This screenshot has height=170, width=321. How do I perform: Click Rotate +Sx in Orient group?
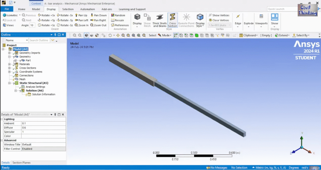(x=46, y=15)
